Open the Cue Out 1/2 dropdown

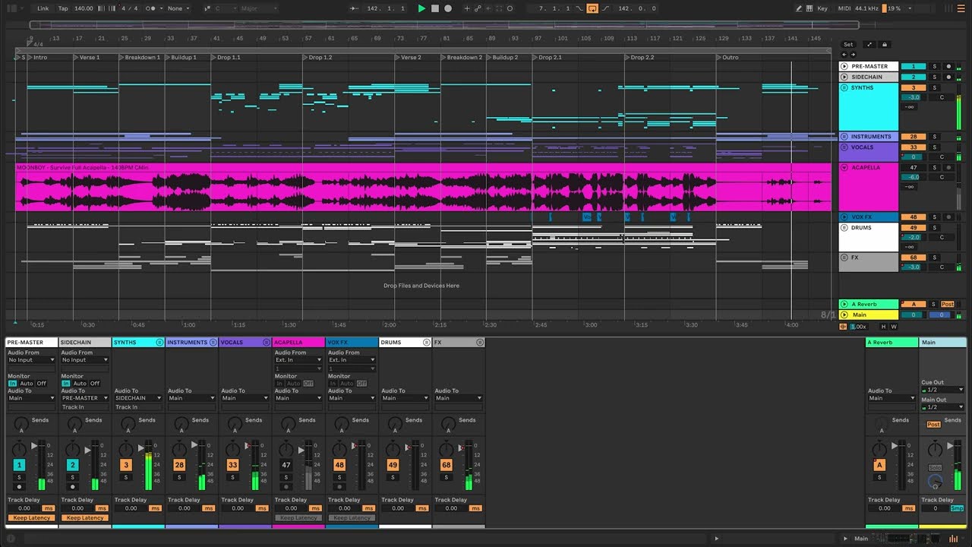[942, 390]
